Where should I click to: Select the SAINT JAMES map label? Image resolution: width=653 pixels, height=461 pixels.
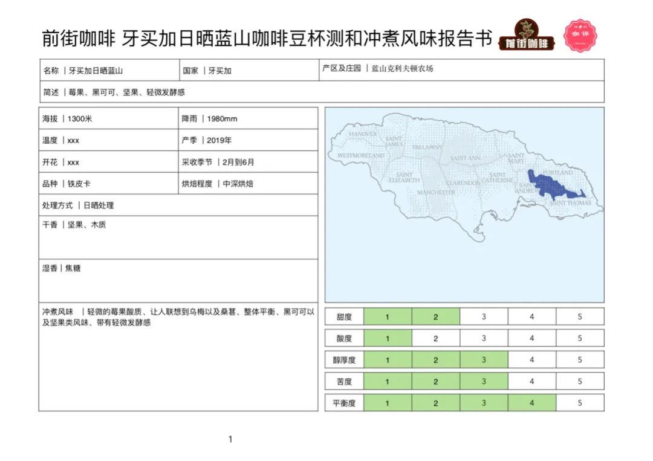click(x=394, y=141)
